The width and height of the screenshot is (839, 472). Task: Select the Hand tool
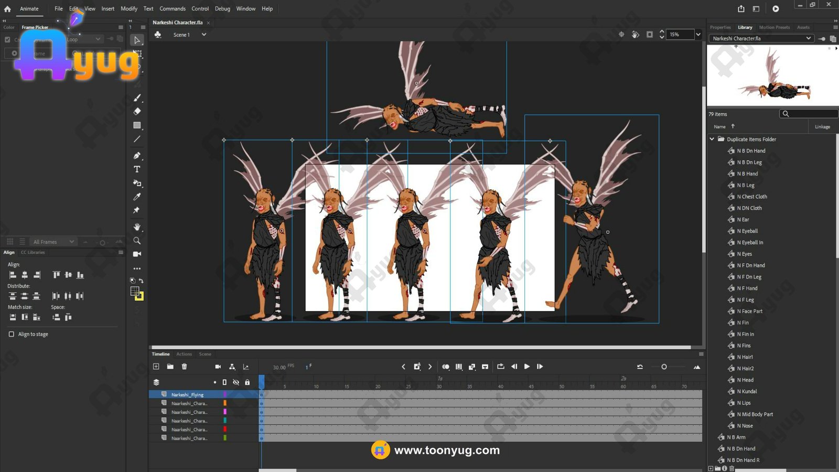[137, 227]
